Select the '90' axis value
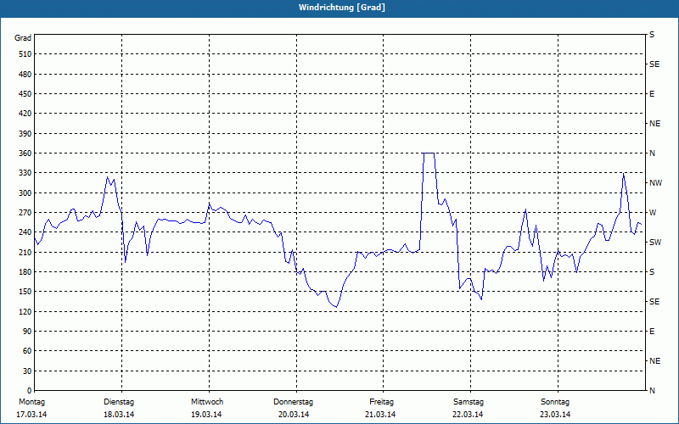679x424 pixels. (x=27, y=332)
